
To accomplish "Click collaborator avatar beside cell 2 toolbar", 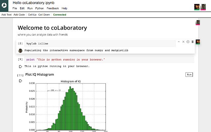I will click(x=198, y=42).
